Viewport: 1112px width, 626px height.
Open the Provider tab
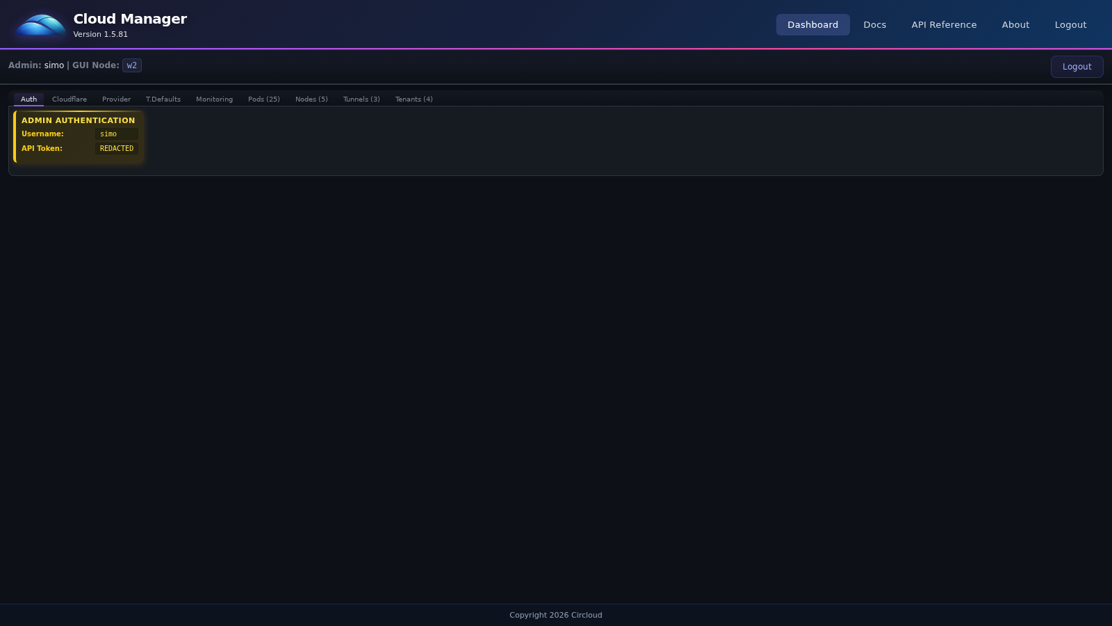click(116, 99)
